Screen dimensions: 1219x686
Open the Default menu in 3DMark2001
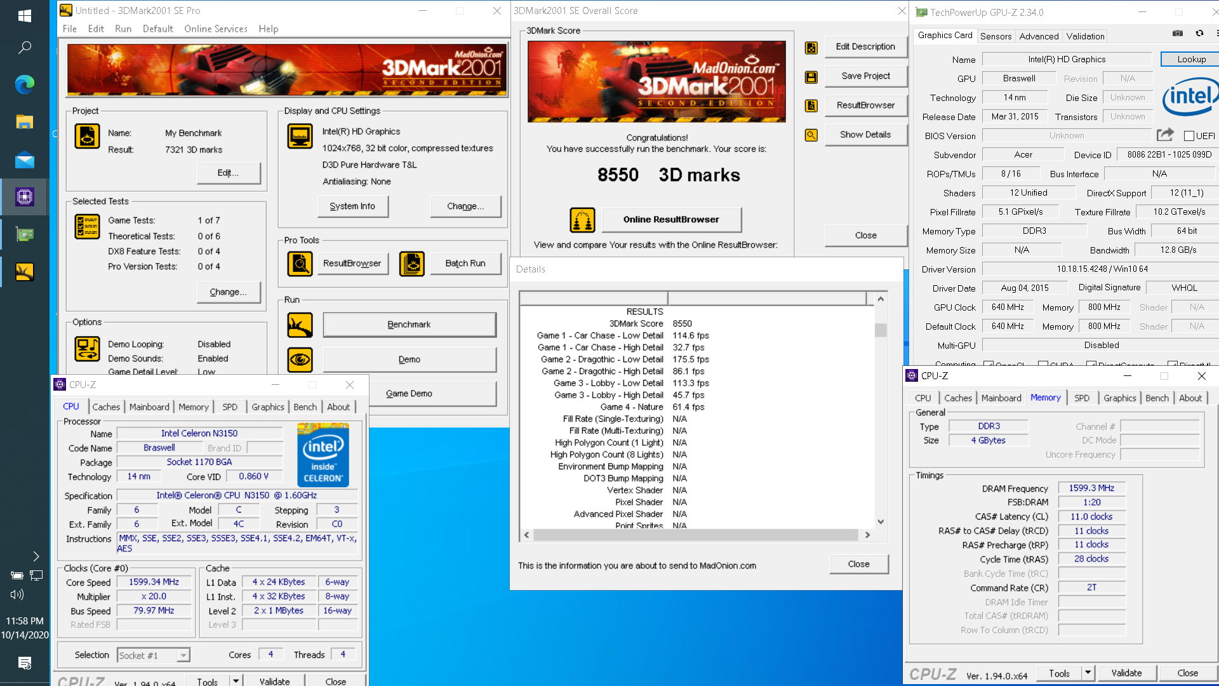[x=157, y=29]
